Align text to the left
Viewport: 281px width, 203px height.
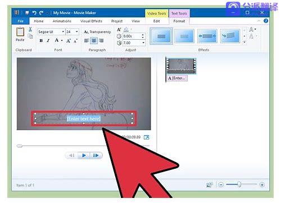coord(87,40)
